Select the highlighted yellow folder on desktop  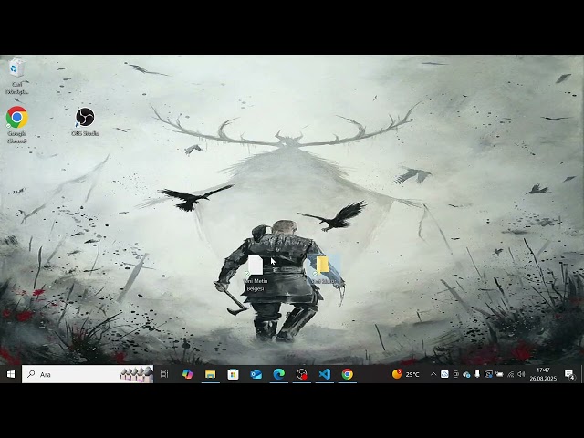tap(323, 270)
